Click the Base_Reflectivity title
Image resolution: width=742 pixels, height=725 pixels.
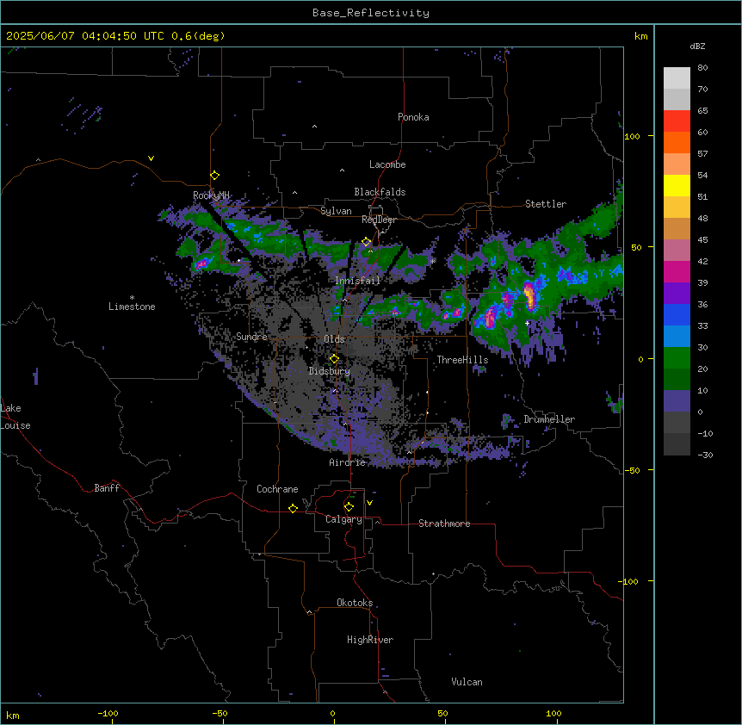coord(371,13)
